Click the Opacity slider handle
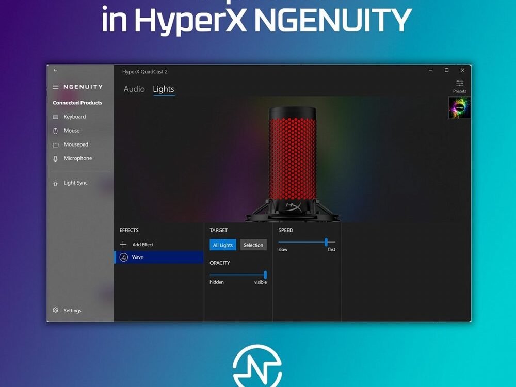 (265, 275)
